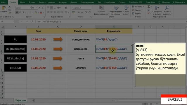Open the font size dropdown

[37, 8]
